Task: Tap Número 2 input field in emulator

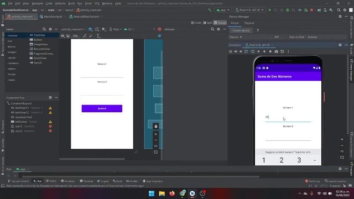Action: coord(288,136)
